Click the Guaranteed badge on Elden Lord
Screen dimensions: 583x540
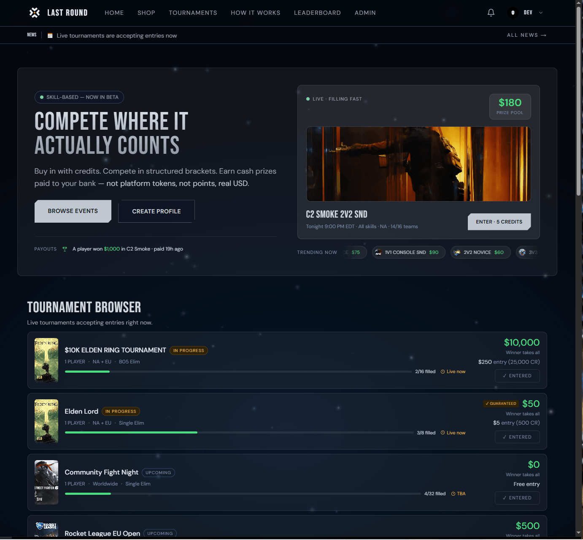click(x=501, y=404)
